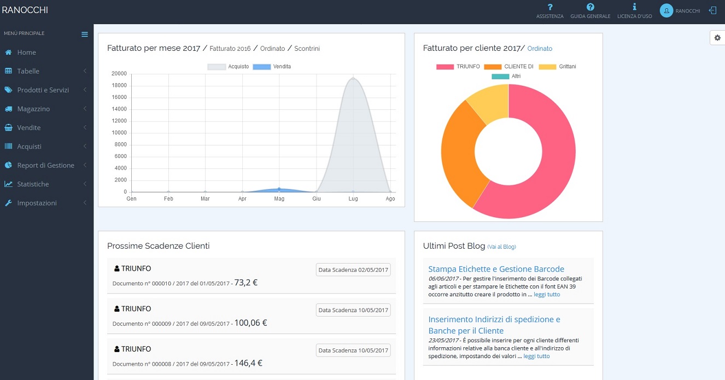
Task: Click Data Scadenza 02/05/2017 badge
Action: tap(353, 270)
